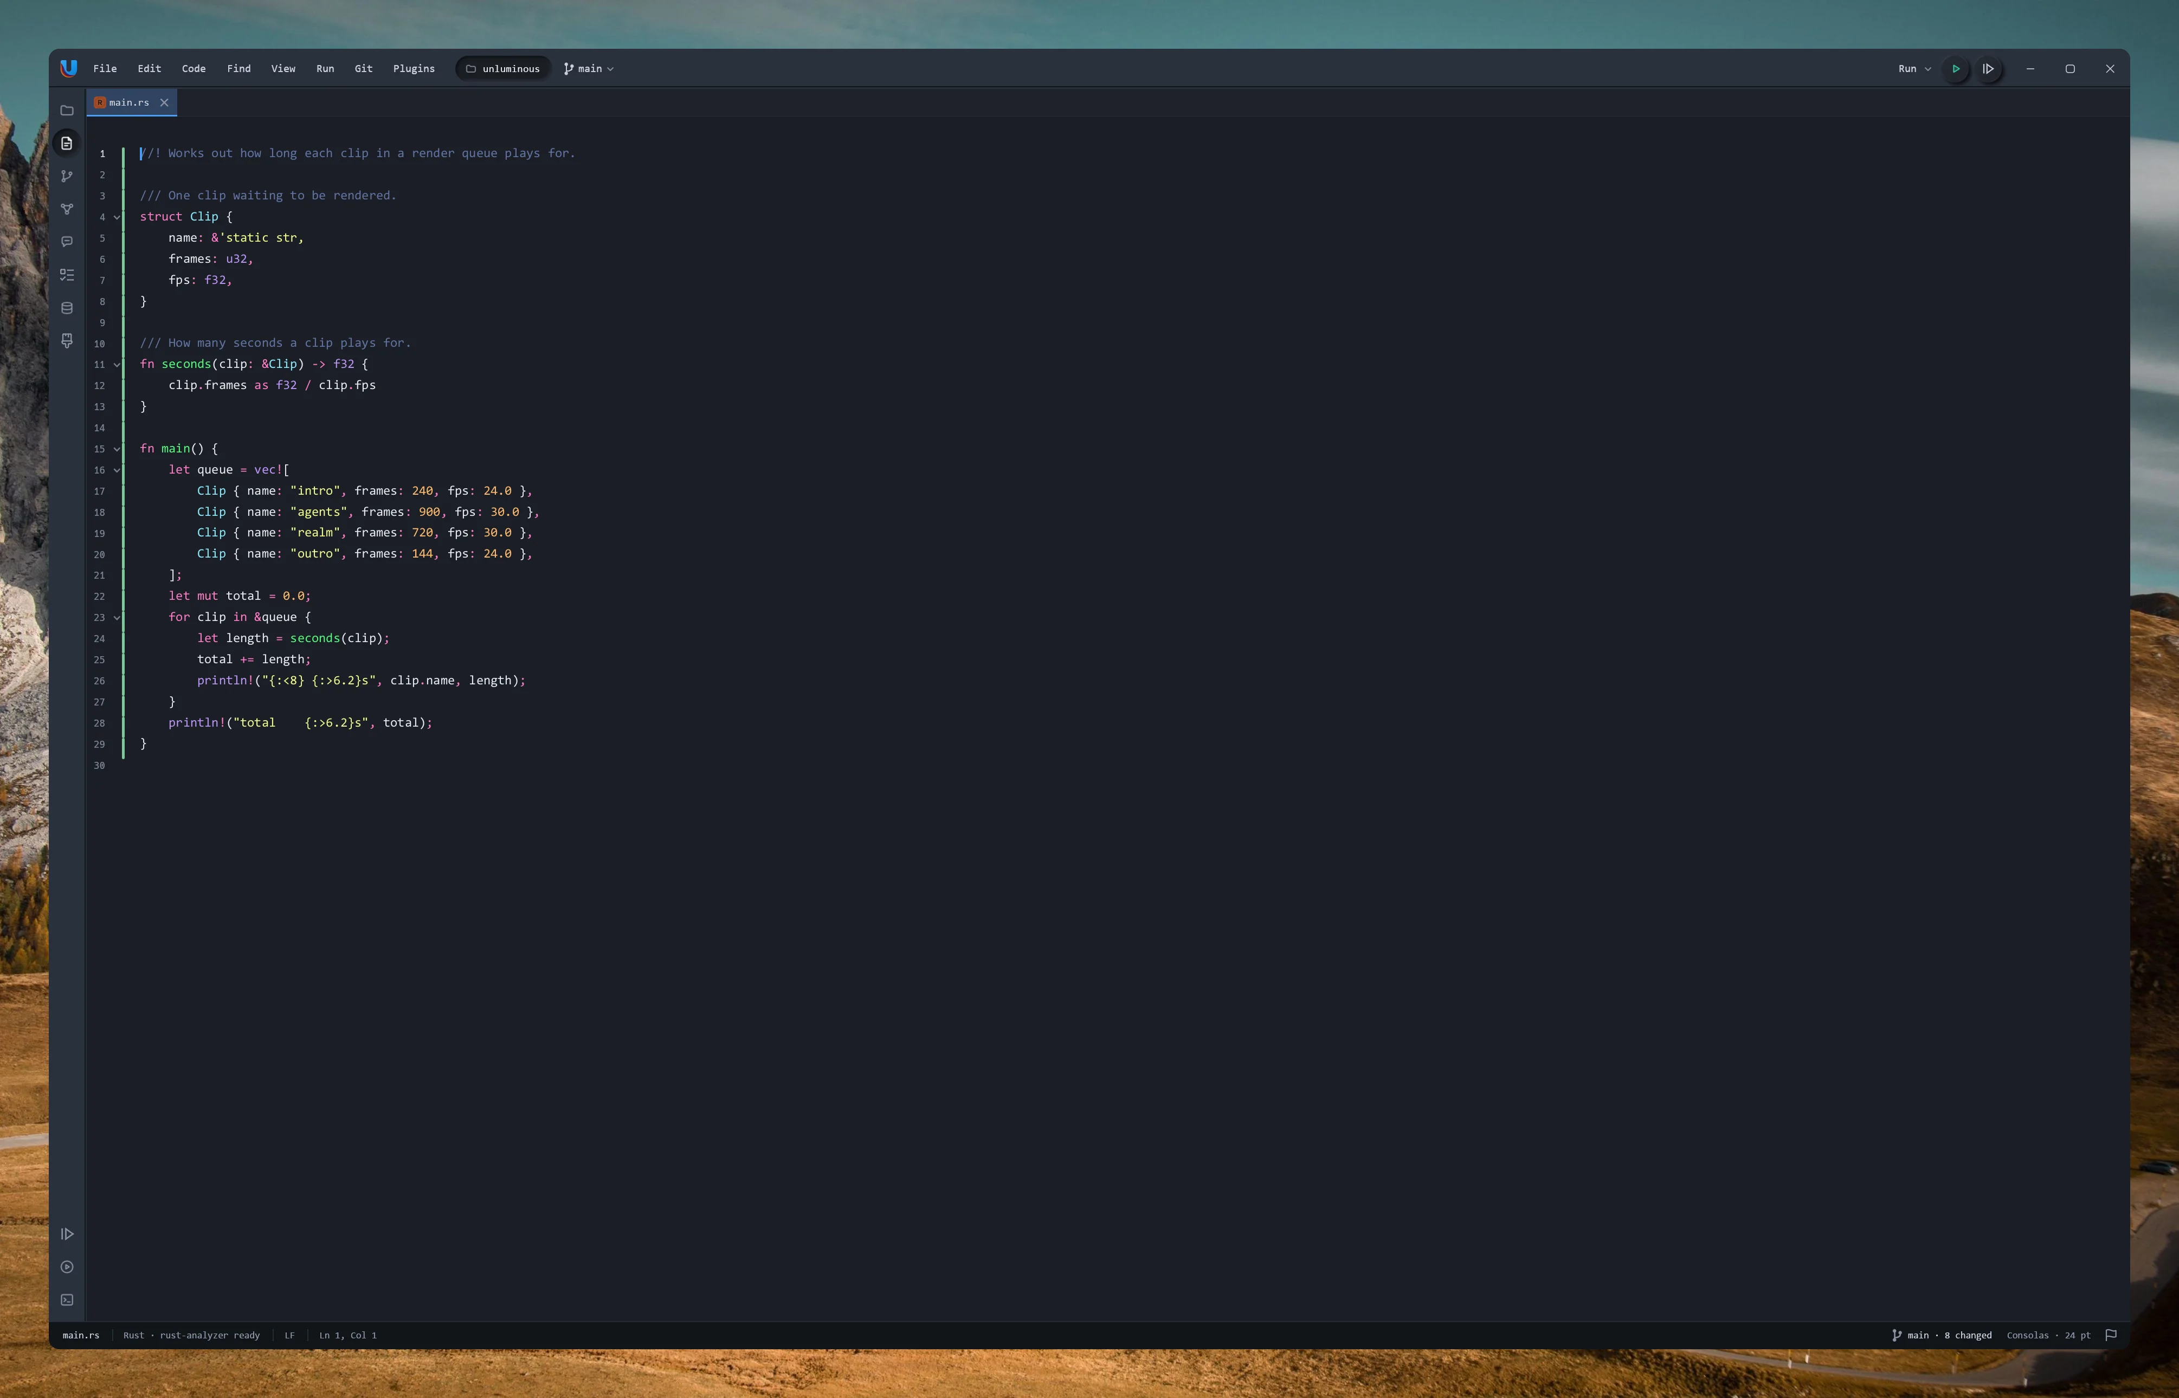Collapse the fn seconds fold at line 11
Viewport: 2179px width, 1398px height.
[x=116, y=365]
